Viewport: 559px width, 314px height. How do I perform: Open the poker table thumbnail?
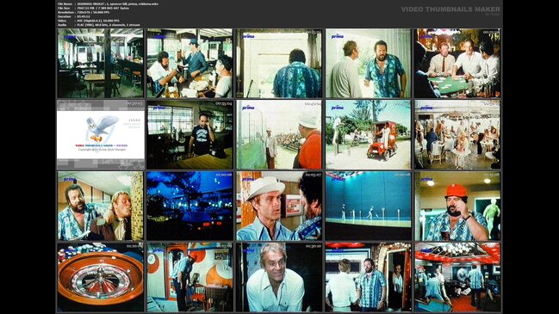[457, 64]
